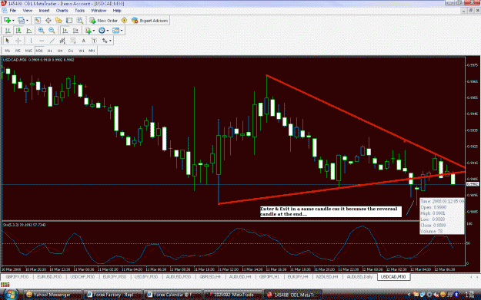Screen dimensions: 481x300
Task: Show the Navigator panel icon
Action: (58, 21)
